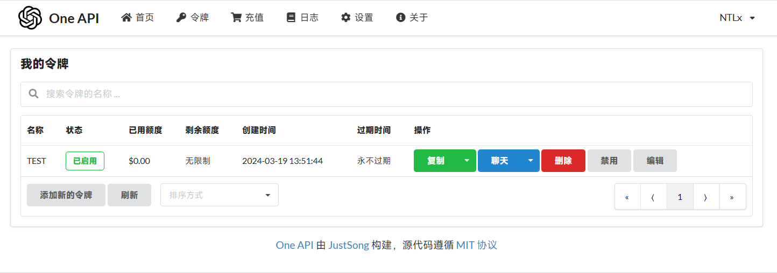Click the One API logo icon

(30, 18)
